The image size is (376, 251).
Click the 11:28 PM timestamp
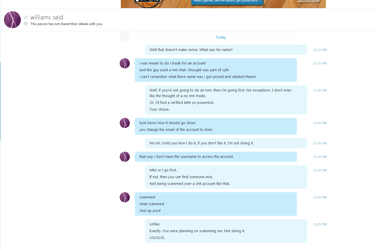tap(320, 90)
